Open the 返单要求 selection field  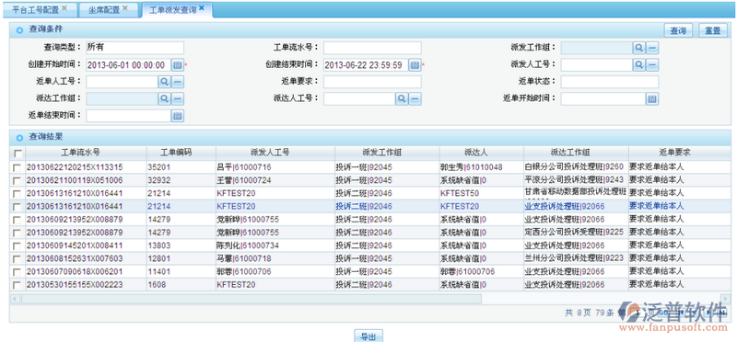[x=372, y=82]
